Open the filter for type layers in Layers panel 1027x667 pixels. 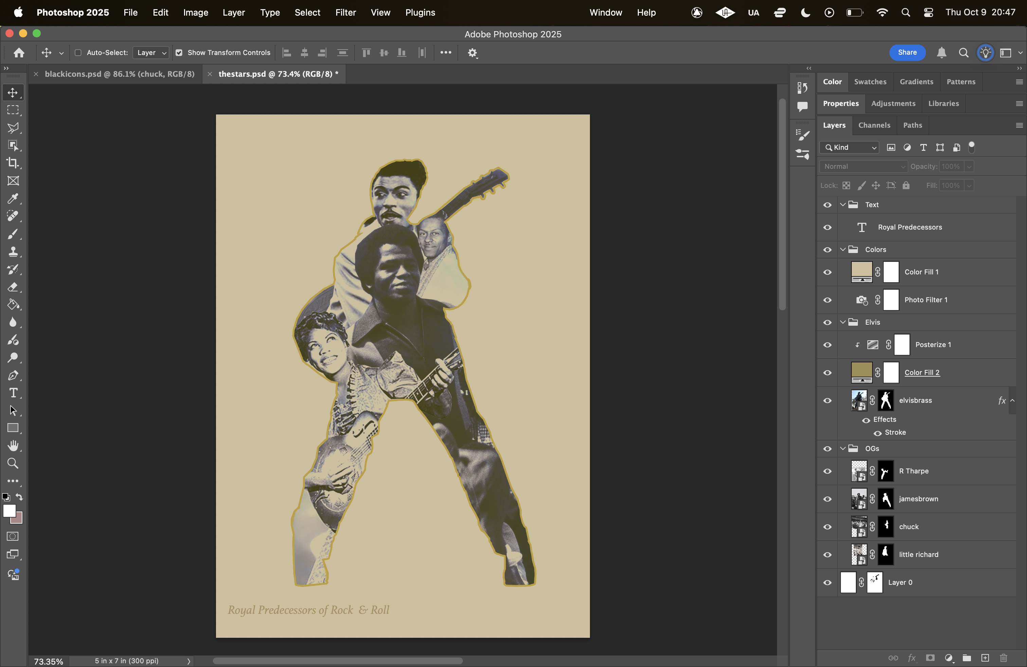click(x=923, y=147)
